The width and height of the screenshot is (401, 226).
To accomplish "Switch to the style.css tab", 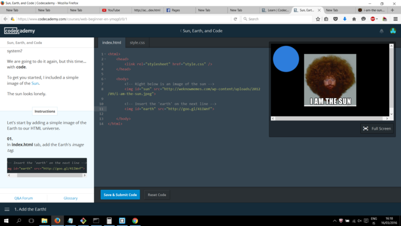I will (137, 42).
